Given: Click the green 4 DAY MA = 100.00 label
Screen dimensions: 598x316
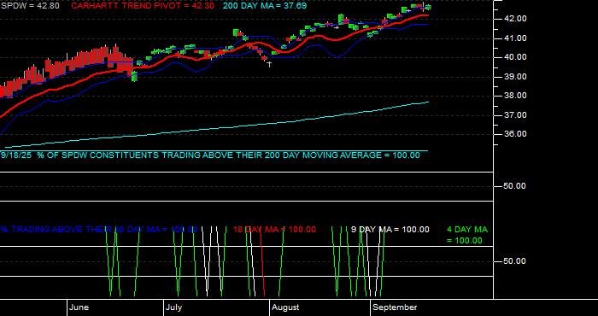Looking at the screenshot, I should pos(467,235).
